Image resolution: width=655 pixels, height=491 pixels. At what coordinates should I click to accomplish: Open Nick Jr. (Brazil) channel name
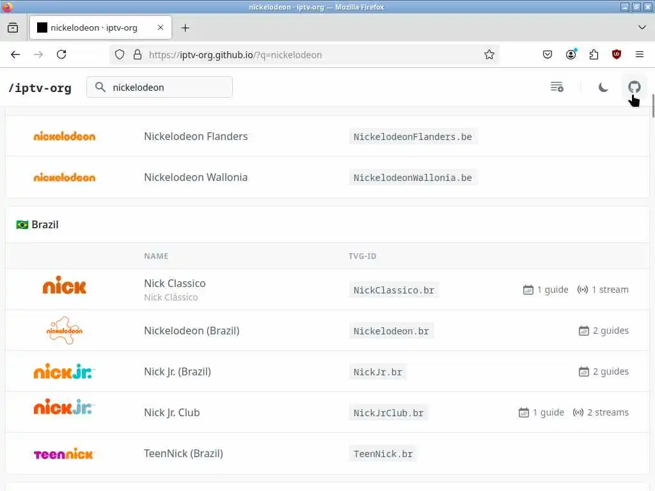point(177,371)
